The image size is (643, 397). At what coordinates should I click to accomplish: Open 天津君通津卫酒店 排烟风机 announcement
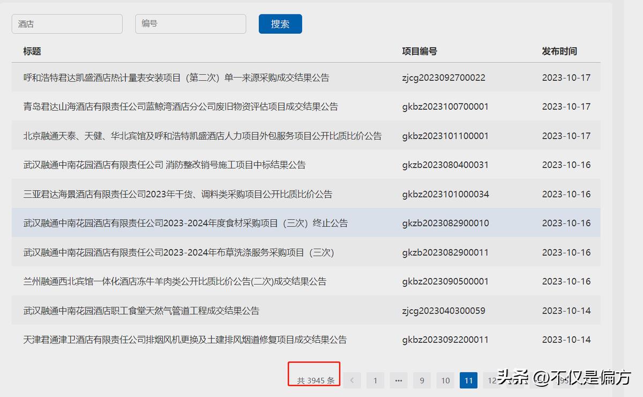point(185,340)
